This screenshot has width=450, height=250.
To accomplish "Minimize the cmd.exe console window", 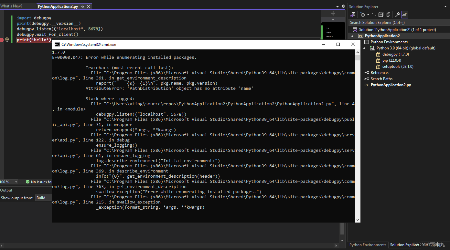I will click(323, 44).
